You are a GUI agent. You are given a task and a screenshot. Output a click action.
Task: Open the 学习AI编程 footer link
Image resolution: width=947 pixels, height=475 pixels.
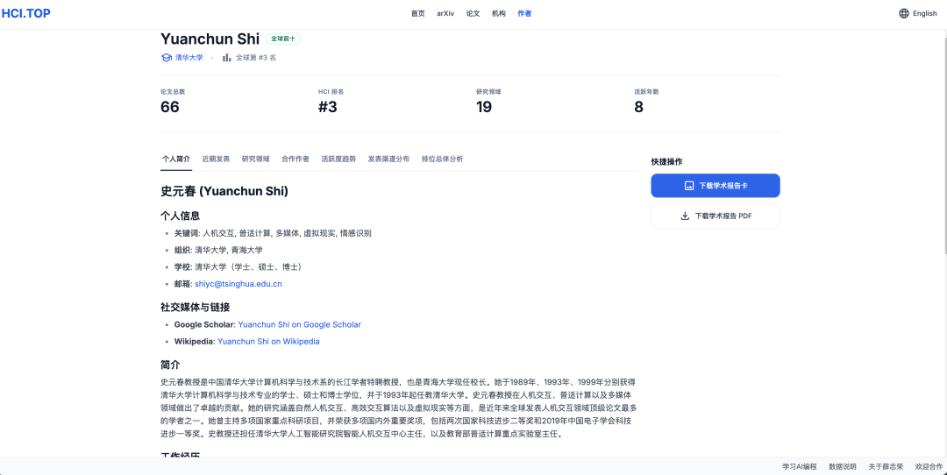coord(799,466)
